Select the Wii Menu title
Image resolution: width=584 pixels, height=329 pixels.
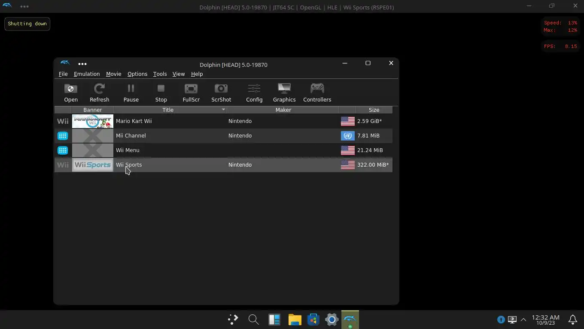coord(128,150)
